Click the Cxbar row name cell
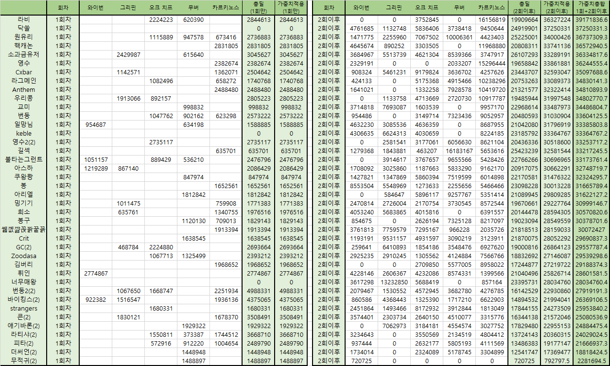Image resolution: width=610 pixels, height=366 pixels. (x=24, y=72)
